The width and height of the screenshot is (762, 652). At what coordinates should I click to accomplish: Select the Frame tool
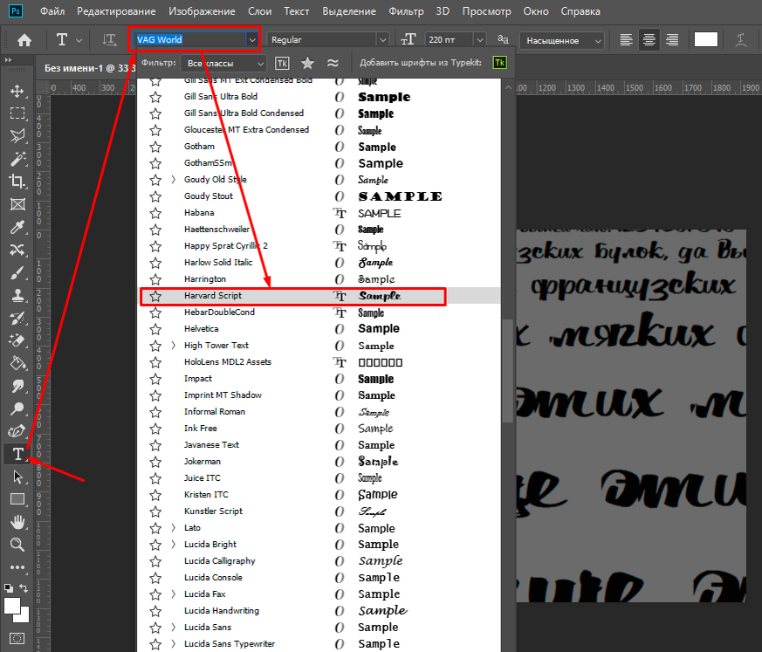pyautogui.click(x=17, y=204)
